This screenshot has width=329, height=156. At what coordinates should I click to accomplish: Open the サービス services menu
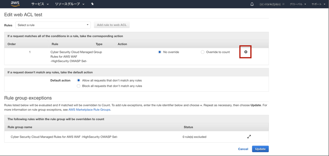tap(40, 4)
